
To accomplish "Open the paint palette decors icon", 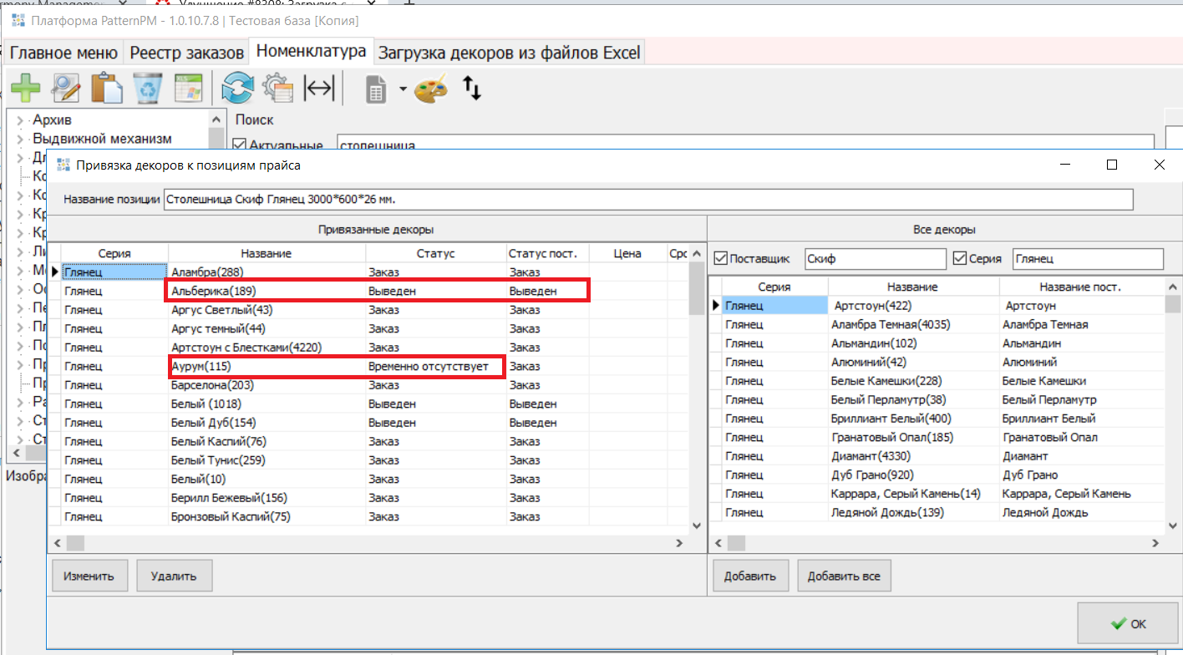I will [x=431, y=88].
